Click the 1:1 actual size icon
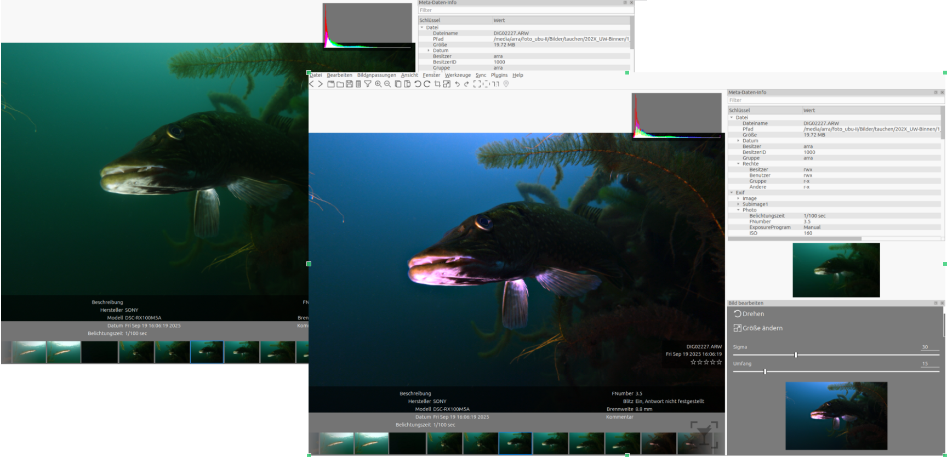The width and height of the screenshot is (947, 457). coord(495,84)
